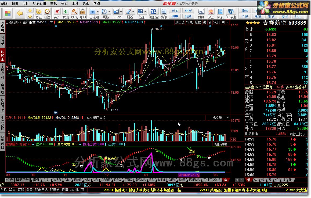This screenshot has height=198, width=311.
Task: Open the 热点 hot topics flame icon
Action: tap(211, 13)
